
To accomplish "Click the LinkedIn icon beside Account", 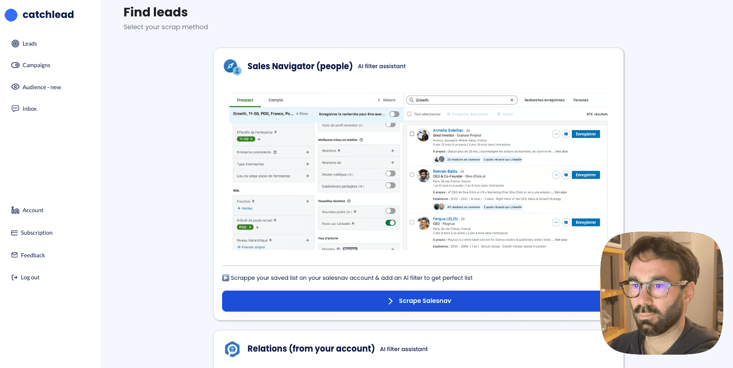I will click(x=15, y=210).
